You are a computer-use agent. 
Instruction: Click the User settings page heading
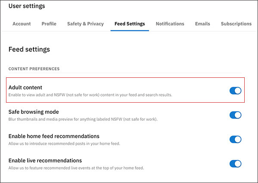click(x=27, y=6)
